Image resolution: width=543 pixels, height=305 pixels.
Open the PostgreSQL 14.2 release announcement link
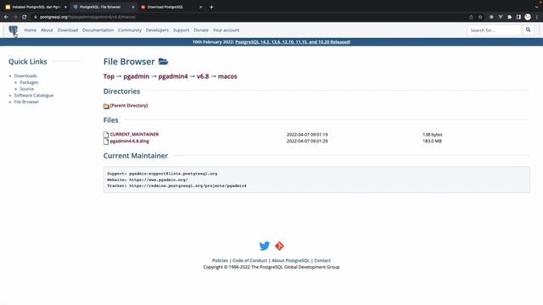click(293, 42)
